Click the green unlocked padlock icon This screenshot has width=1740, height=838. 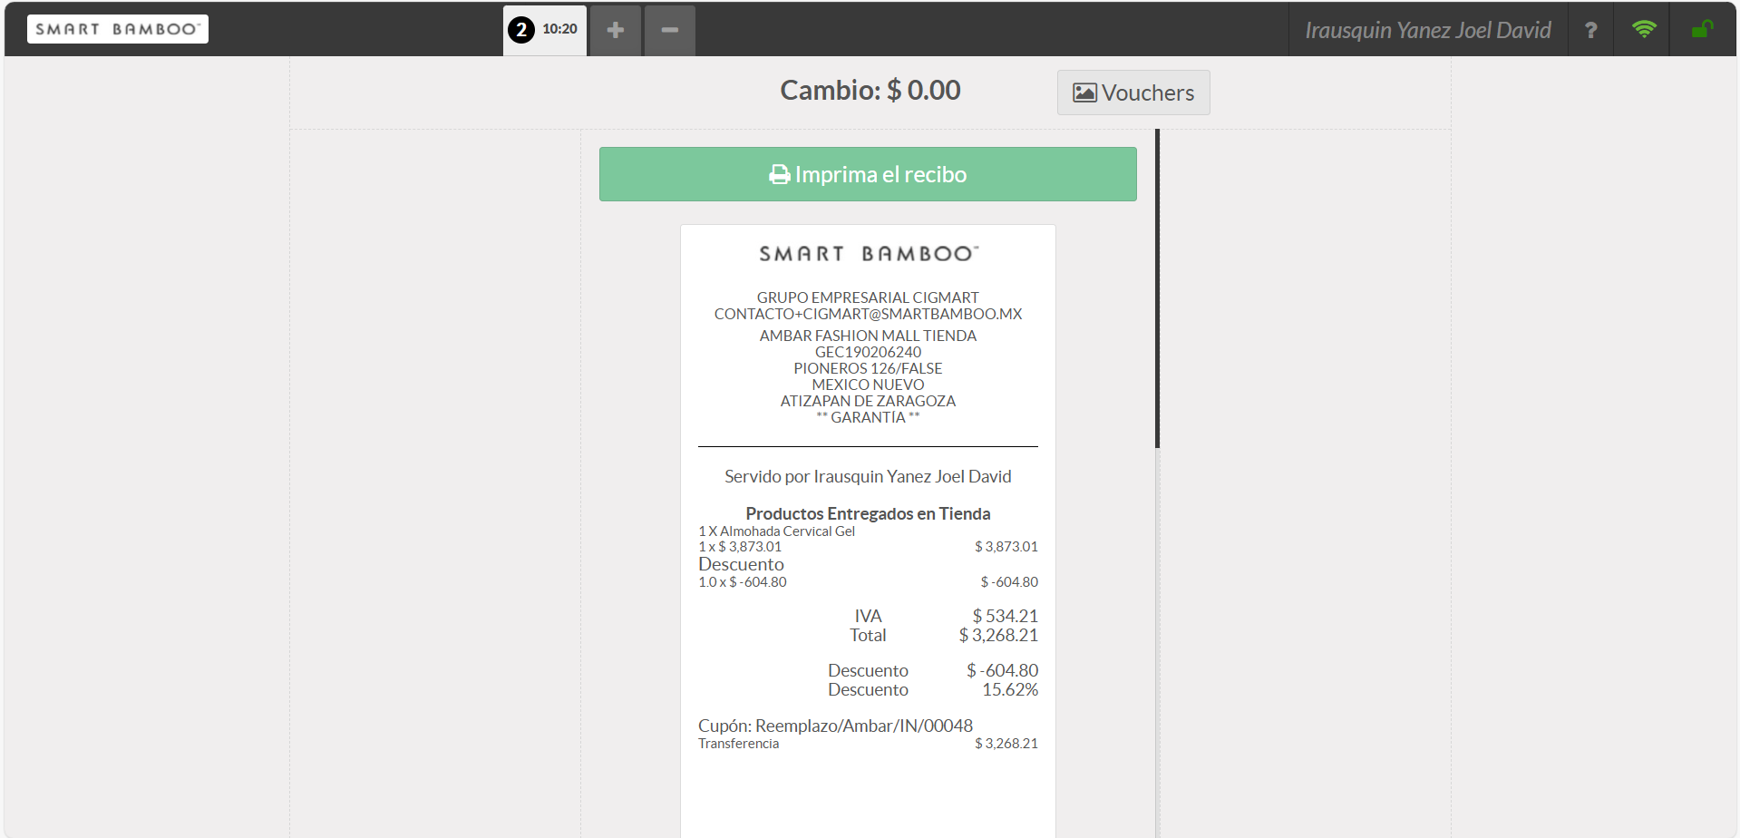point(1702,29)
